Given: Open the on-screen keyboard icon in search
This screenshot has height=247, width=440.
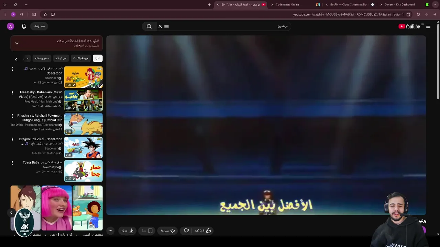Looking at the screenshot, I should click(167, 26).
